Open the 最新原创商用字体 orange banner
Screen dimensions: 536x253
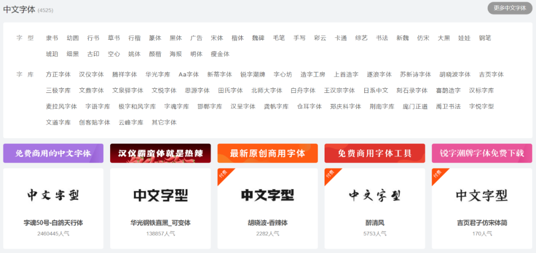coord(268,153)
